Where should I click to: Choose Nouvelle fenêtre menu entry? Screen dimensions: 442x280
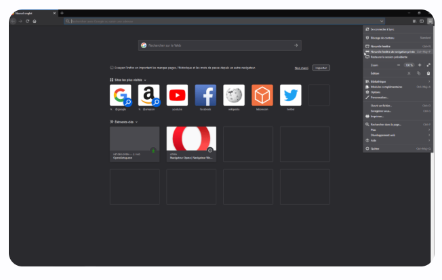point(398,46)
